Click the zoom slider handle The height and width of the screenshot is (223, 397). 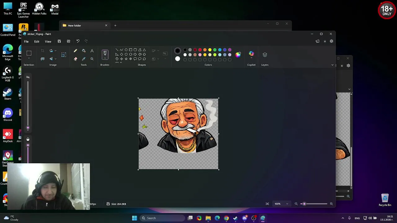coord(304,204)
